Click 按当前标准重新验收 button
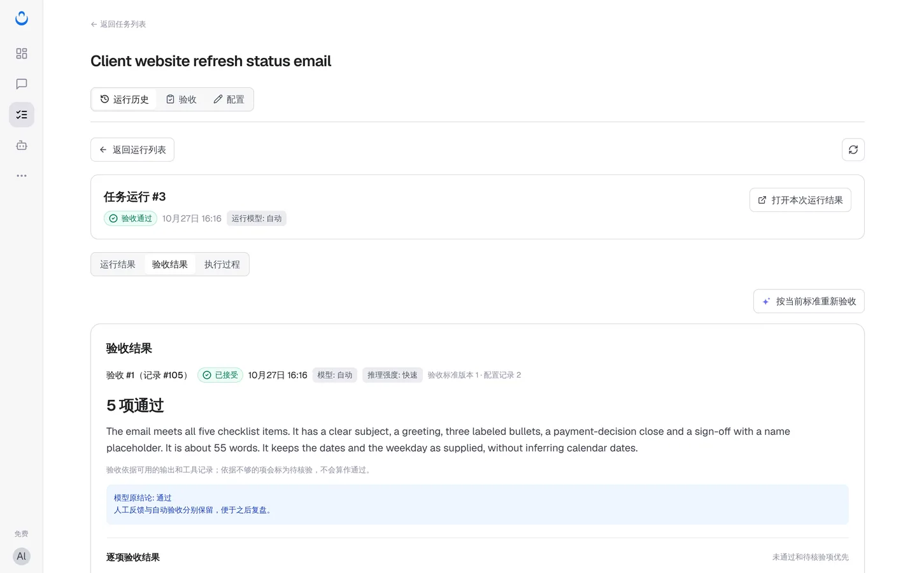The height and width of the screenshot is (573, 917). (809, 301)
